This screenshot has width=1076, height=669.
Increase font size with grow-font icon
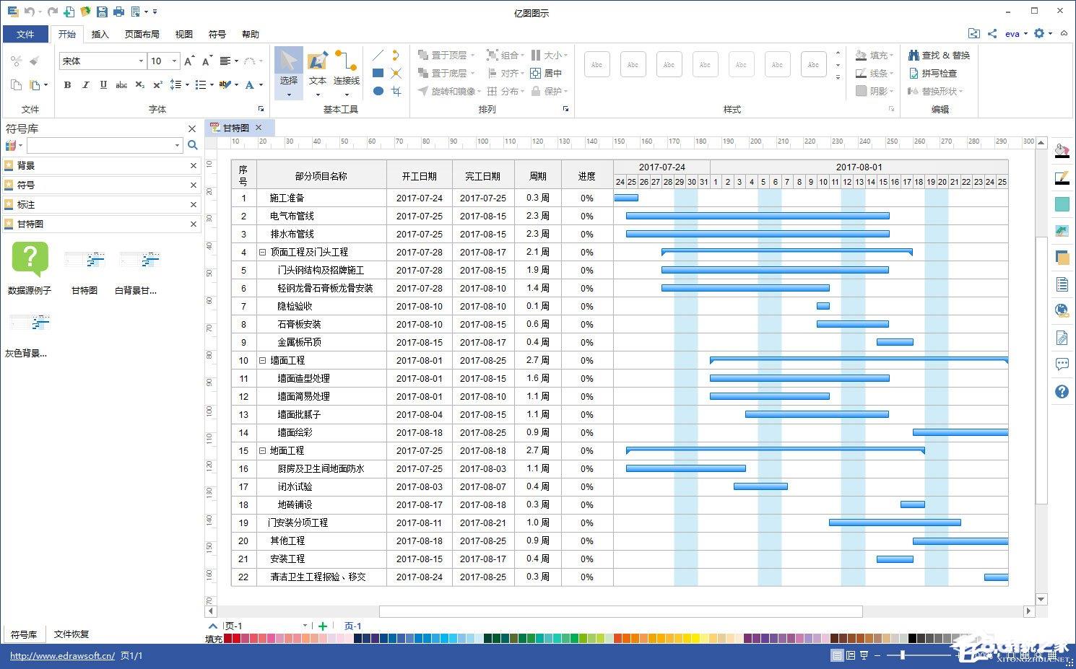pos(188,61)
